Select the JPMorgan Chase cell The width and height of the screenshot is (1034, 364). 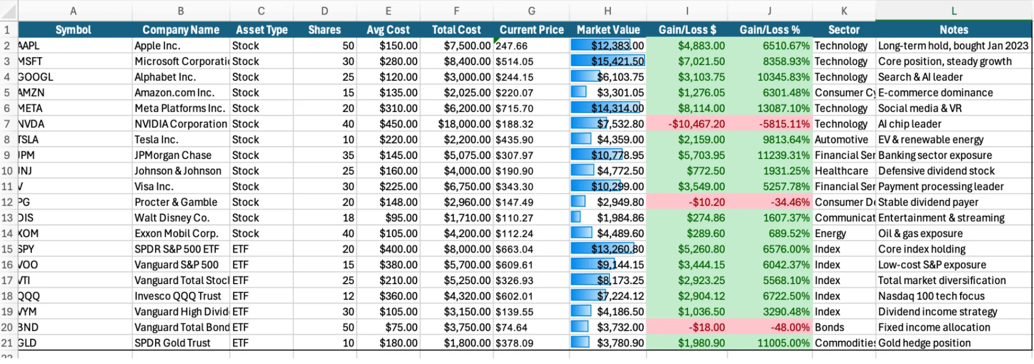[181, 155]
